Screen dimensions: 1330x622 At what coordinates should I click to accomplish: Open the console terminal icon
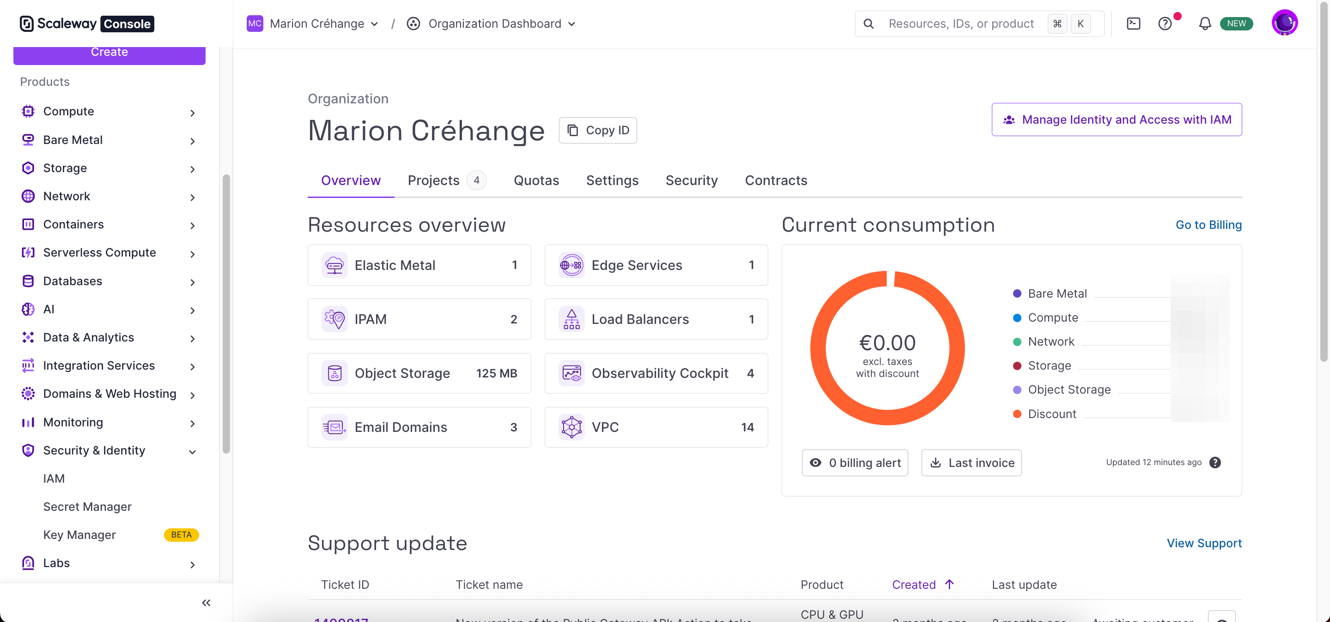[1133, 24]
